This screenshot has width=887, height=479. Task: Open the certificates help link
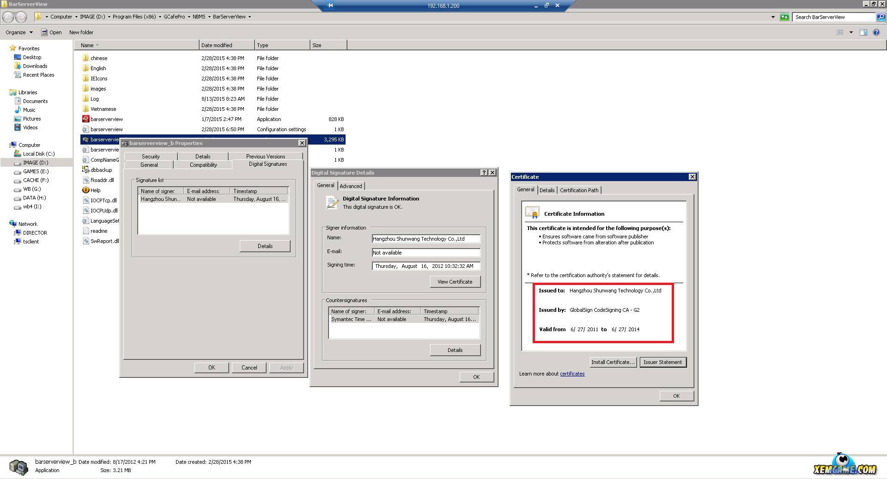pyautogui.click(x=572, y=374)
